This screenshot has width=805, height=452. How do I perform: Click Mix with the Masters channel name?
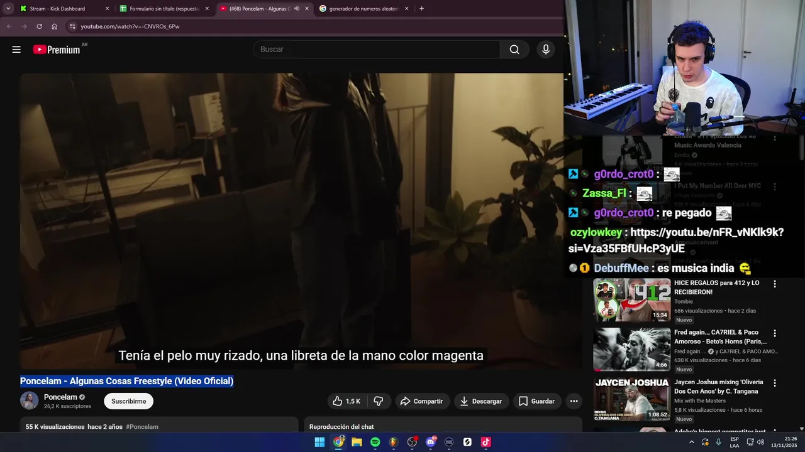pyautogui.click(x=700, y=401)
